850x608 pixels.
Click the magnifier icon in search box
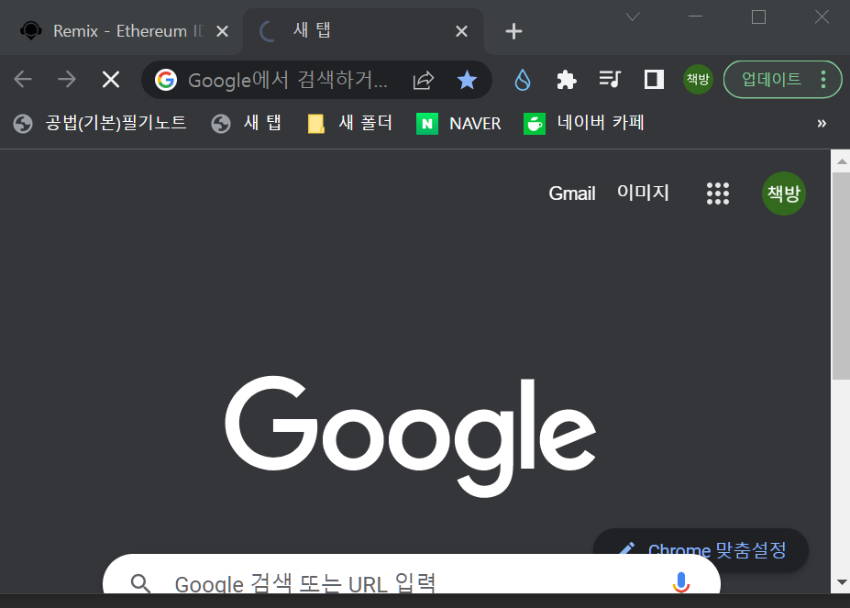coord(140,583)
